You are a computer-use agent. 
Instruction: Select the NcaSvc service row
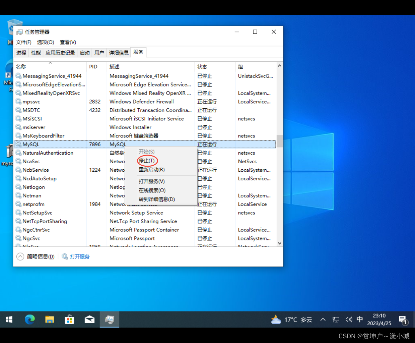click(x=145, y=161)
